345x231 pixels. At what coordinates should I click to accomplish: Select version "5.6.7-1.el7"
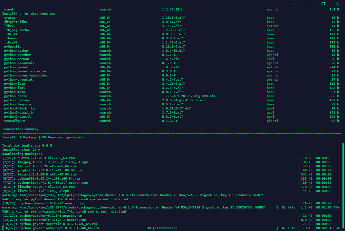(x=172, y=117)
